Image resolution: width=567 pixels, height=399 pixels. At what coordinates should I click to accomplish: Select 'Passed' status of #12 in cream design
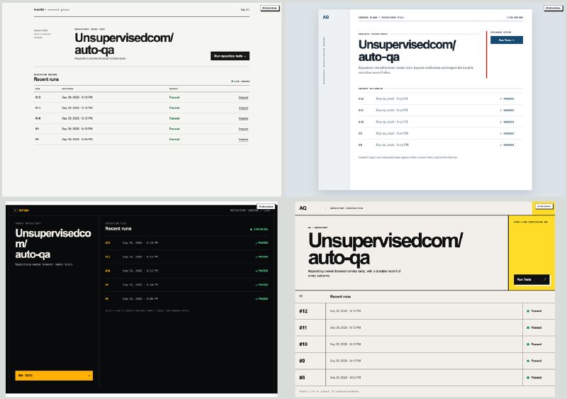174,97
